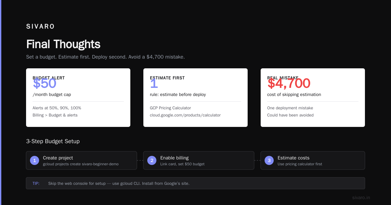
Task: Click the sivaro.in footer link
Action: [361, 198]
